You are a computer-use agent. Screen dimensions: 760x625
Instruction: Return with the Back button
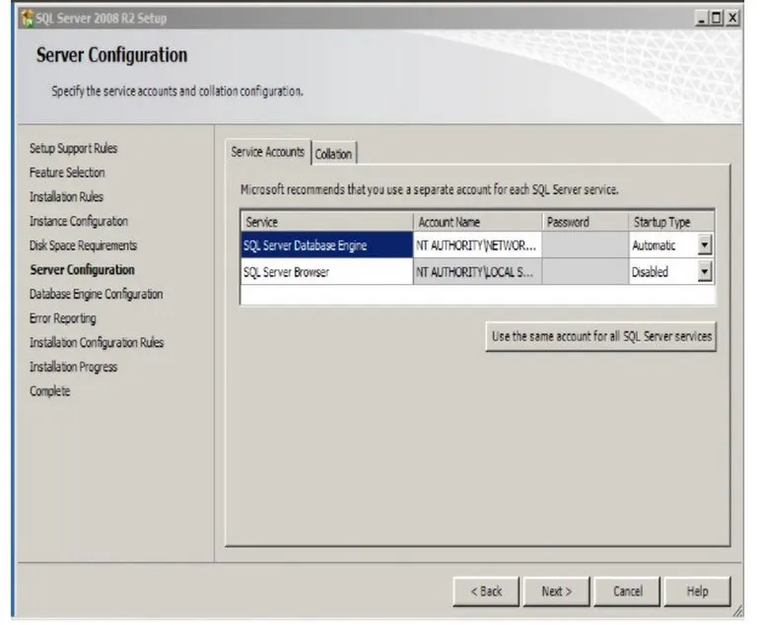click(x=486, y=591)
